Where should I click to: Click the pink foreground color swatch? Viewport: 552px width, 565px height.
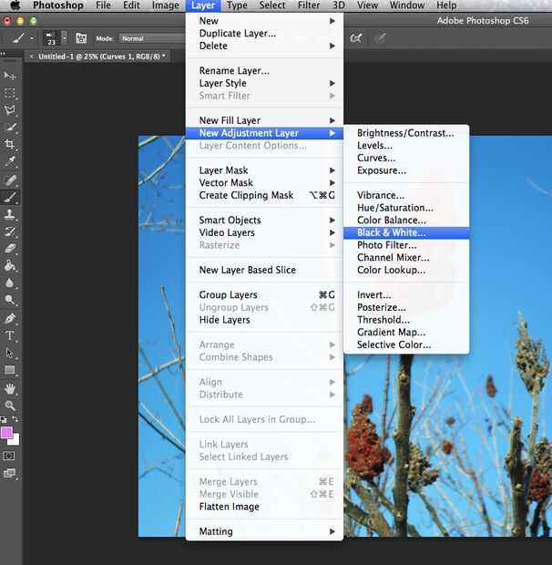point(6,432)
